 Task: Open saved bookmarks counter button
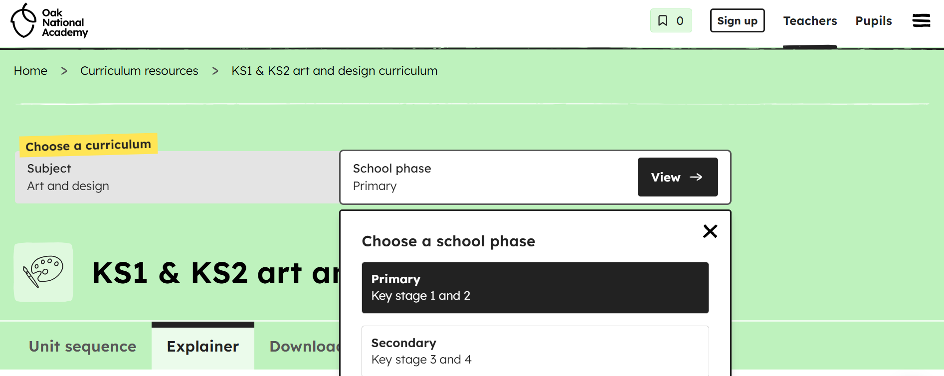671,21
